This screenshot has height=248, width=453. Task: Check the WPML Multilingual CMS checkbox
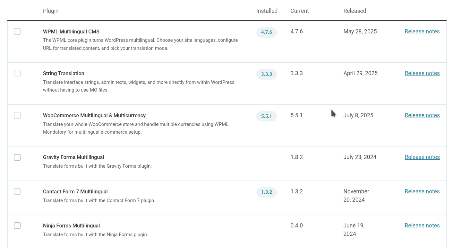[17, 31]
